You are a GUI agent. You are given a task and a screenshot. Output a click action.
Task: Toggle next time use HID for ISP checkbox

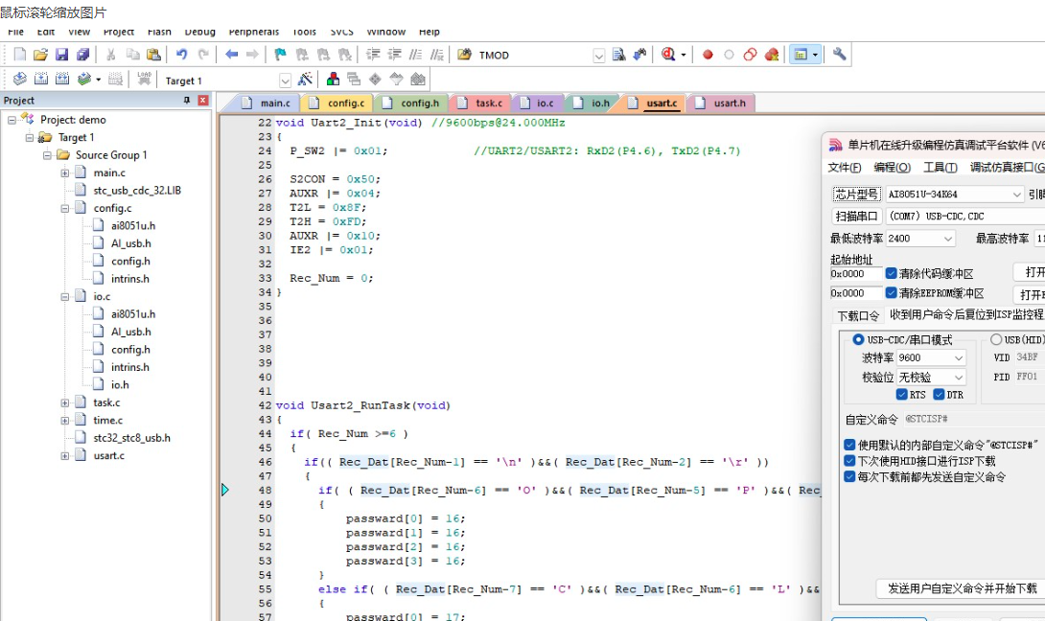tap(849, 460)
